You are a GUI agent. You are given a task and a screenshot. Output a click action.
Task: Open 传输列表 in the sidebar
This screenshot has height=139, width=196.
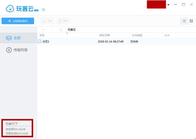pyautogui.click(x=18, y=50)
